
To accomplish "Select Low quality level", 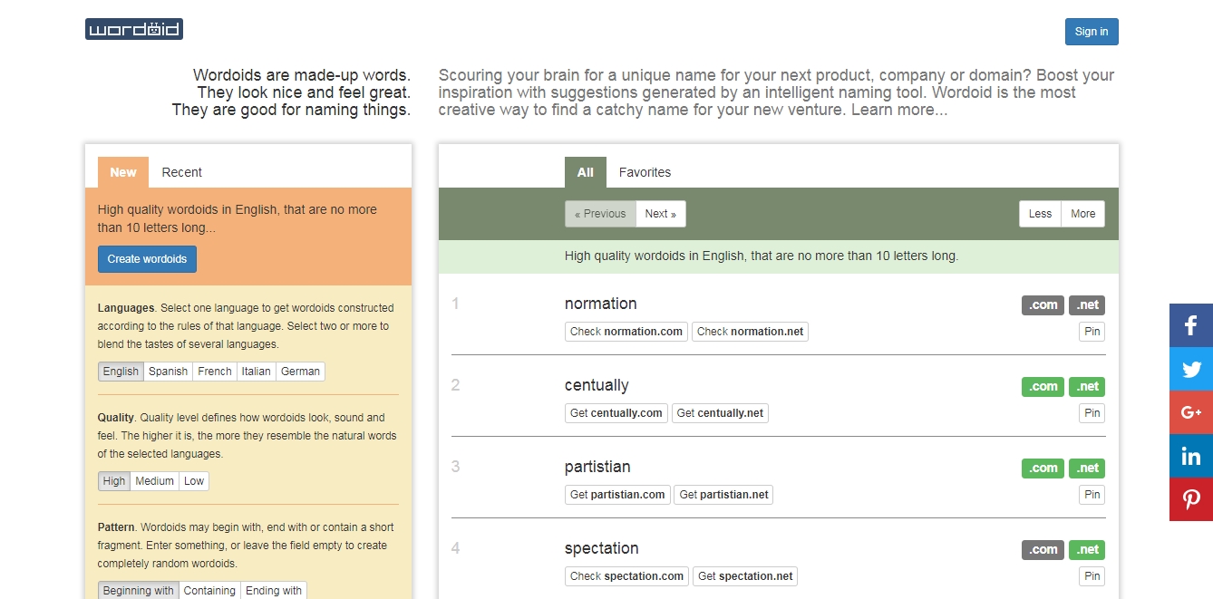I will click(x=194, y=481).
